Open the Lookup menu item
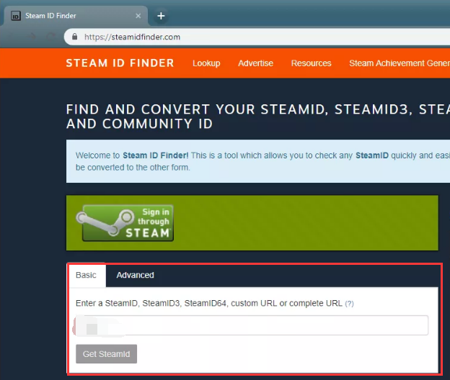This screenshot has height=380, width=450. tap(206, 63)
